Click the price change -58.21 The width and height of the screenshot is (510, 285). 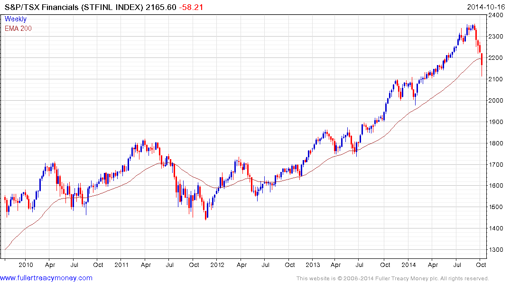[191, 7]
